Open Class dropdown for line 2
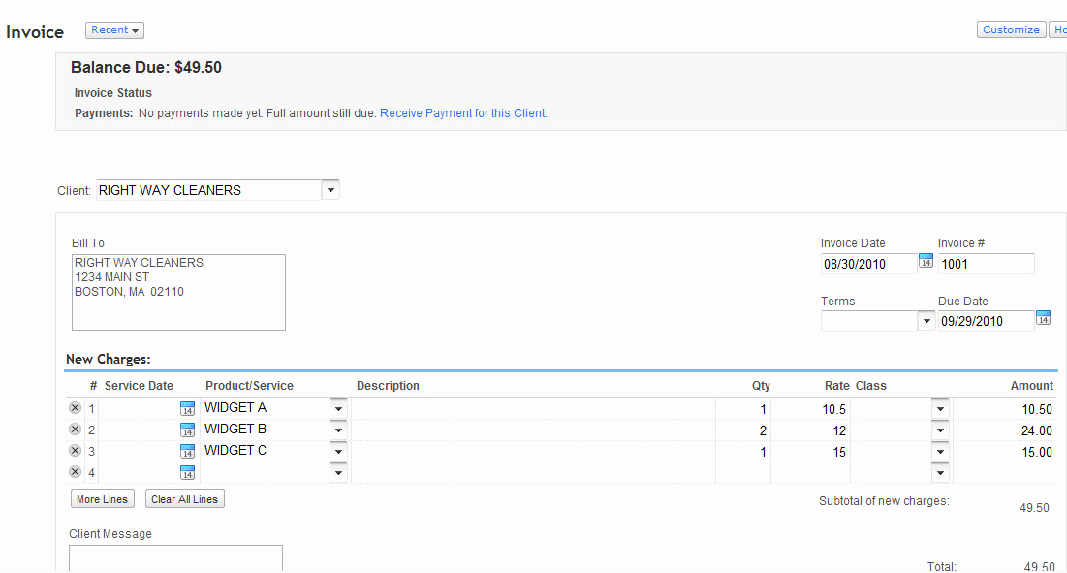The width and height of the screenshot is (1067, 573). click(x=940, y=430)
